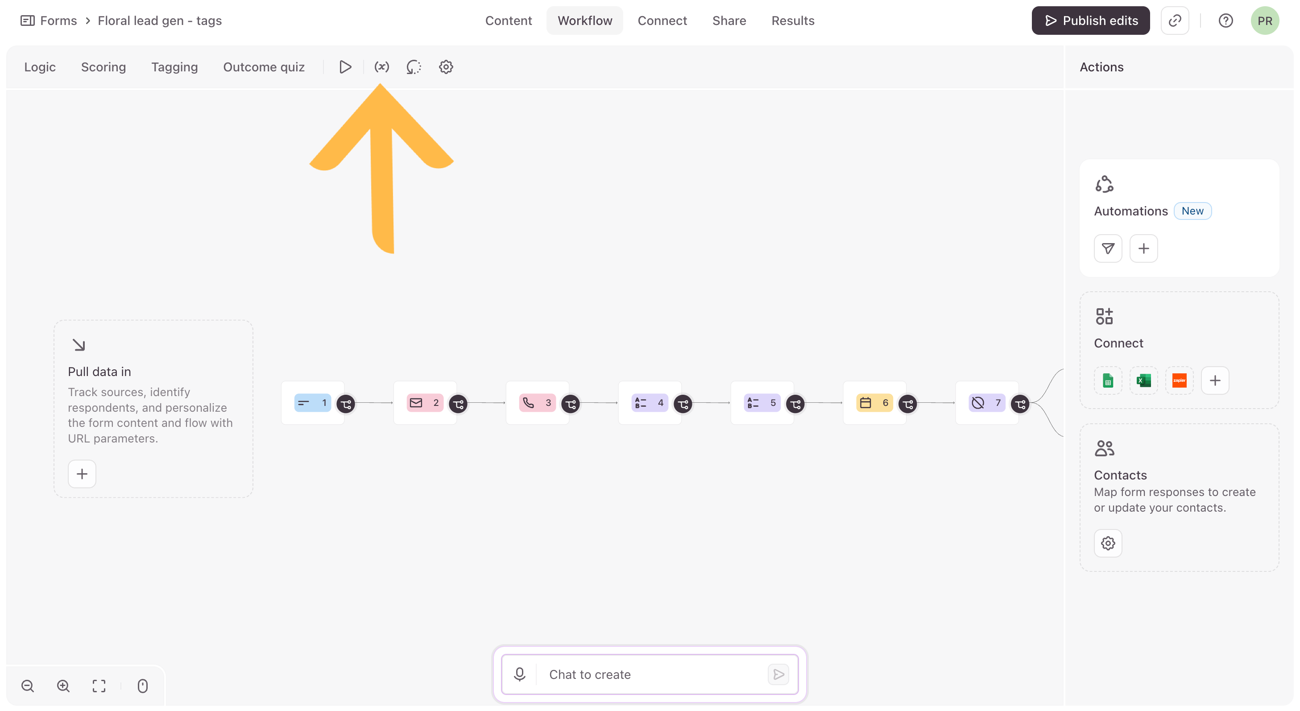Select question block 6 date node
The height and width of the screenshot is (711, 1300).
click(x=874, y=403)
